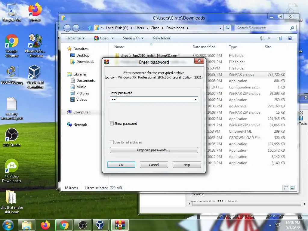Expand the chevron after Users breadcrumb

click(147, 28)
